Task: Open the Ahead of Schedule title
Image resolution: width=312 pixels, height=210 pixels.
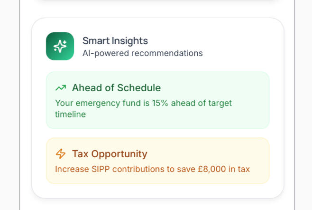Action: (x=116, y=88)
